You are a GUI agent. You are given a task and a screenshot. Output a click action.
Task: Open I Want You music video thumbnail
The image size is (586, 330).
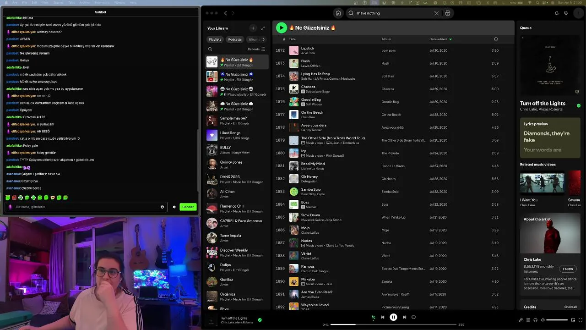pos(542,182)
